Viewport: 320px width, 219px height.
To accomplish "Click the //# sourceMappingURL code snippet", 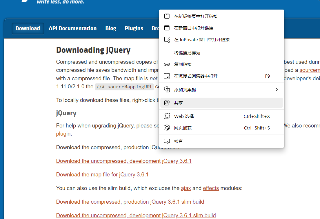I will tap(124, 87).
